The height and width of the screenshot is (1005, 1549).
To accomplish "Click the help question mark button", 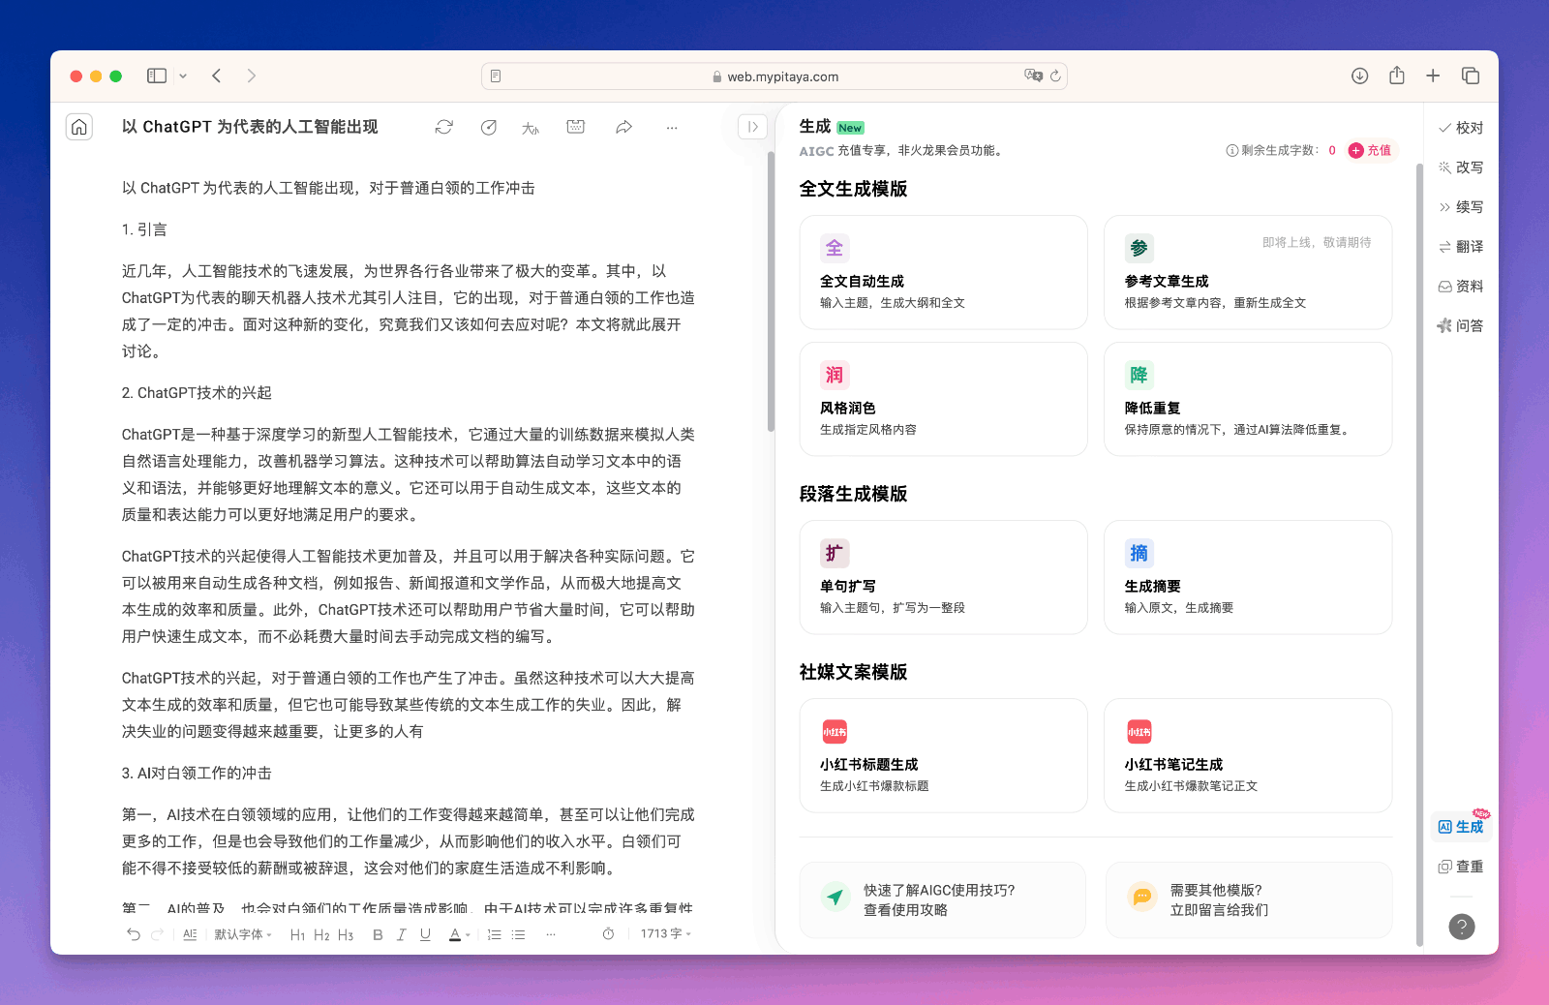I will [1461, 927].
